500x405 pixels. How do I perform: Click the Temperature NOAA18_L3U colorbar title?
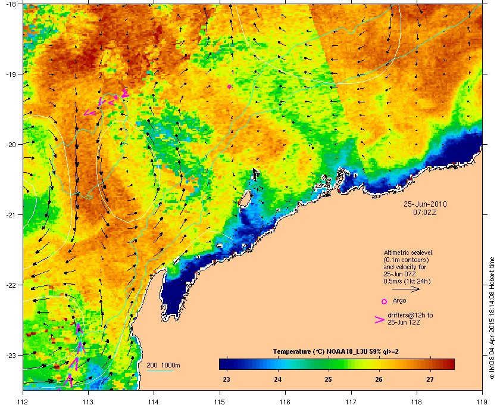click(x=336, y=352)
